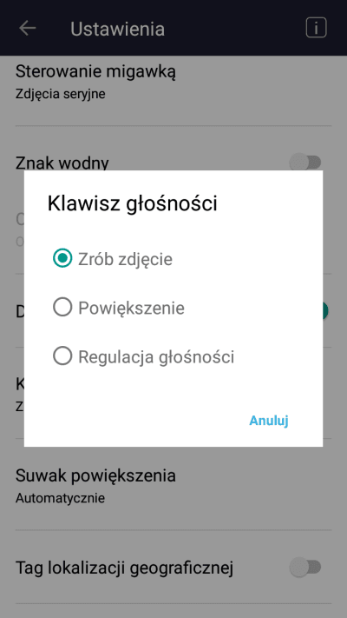Tap the back arrow in header

click(27, 29)
